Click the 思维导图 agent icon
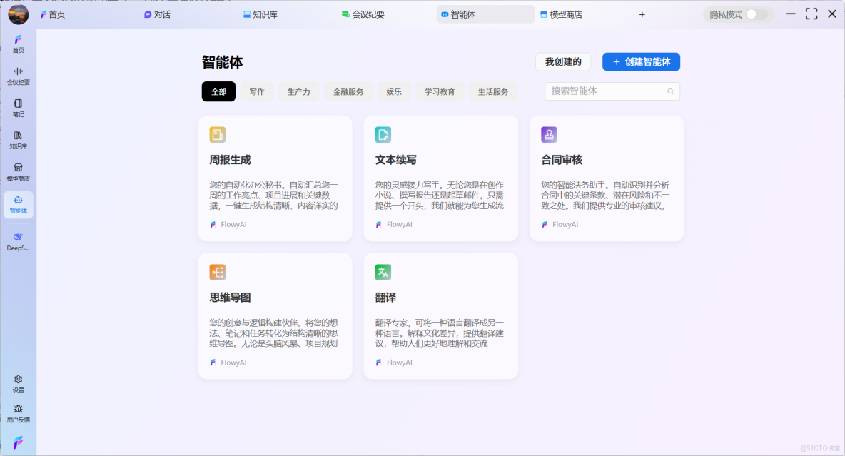 point(217,272)
